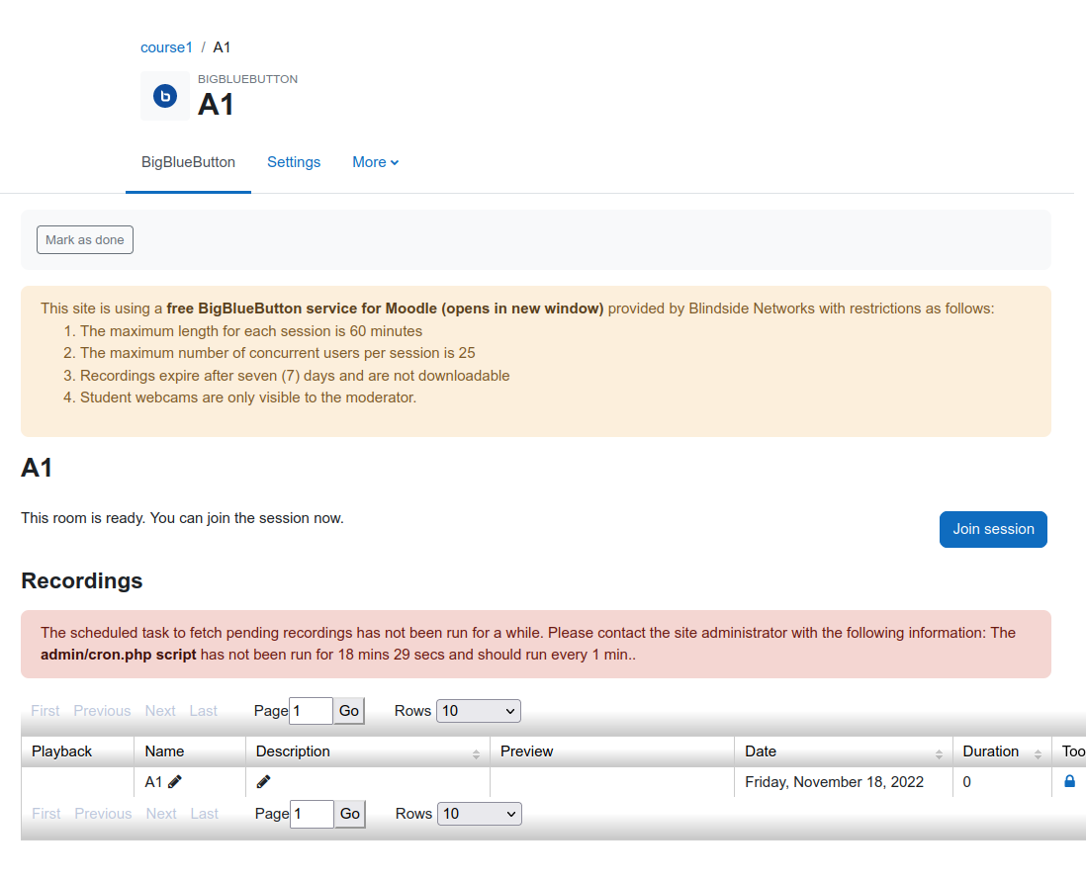Sort by Duration column arrows
The width and height of the screenshot is (1086, 882).
(x=1038, y=754)
